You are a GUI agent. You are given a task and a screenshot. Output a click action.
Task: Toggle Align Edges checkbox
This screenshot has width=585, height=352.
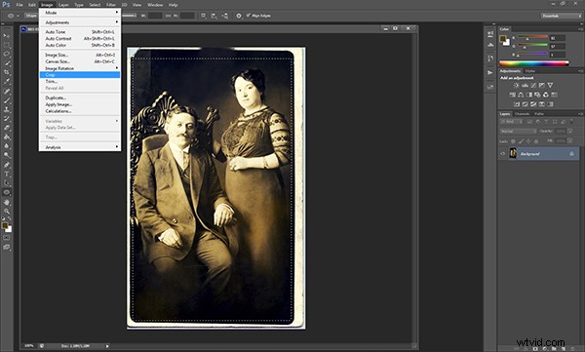tap(249, 16)
